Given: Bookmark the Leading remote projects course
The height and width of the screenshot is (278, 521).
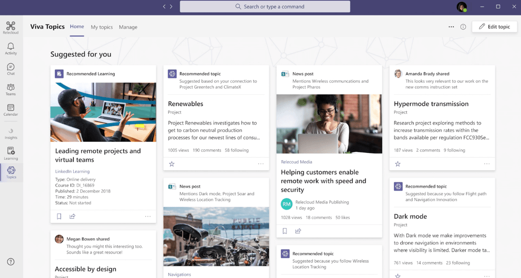Looking at the screenshot, I should coord(59,217).
